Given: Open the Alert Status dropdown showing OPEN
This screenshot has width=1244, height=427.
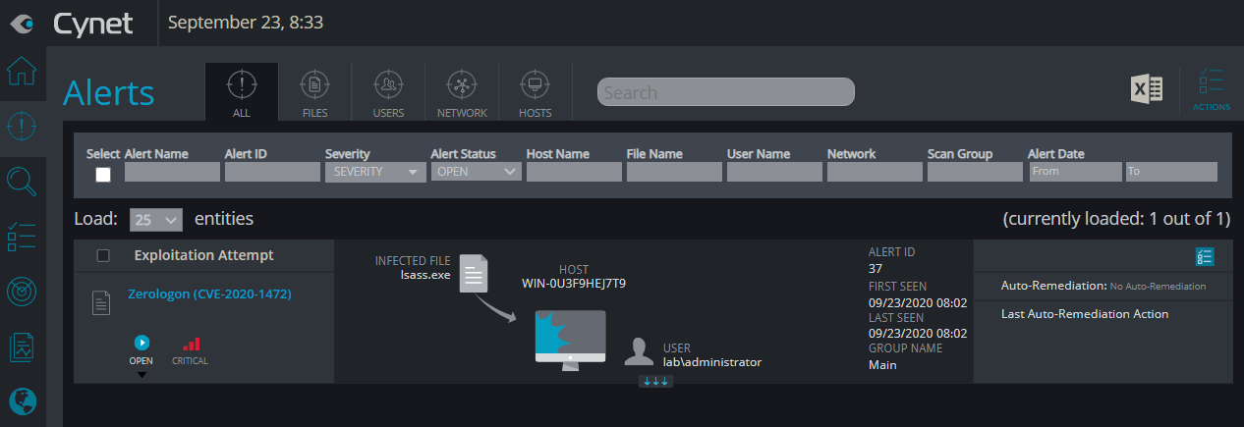Looking at the screenshot, I should tap(476, 172).
